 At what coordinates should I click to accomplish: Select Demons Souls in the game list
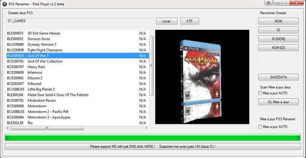tap(78, 39)
